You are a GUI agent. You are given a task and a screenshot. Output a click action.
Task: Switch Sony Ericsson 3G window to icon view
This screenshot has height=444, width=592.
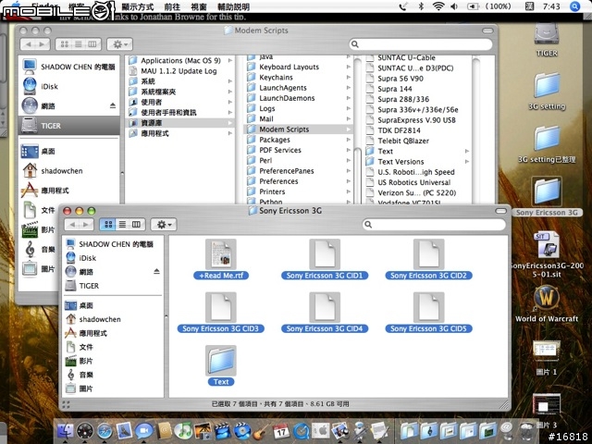click(108, 225)
